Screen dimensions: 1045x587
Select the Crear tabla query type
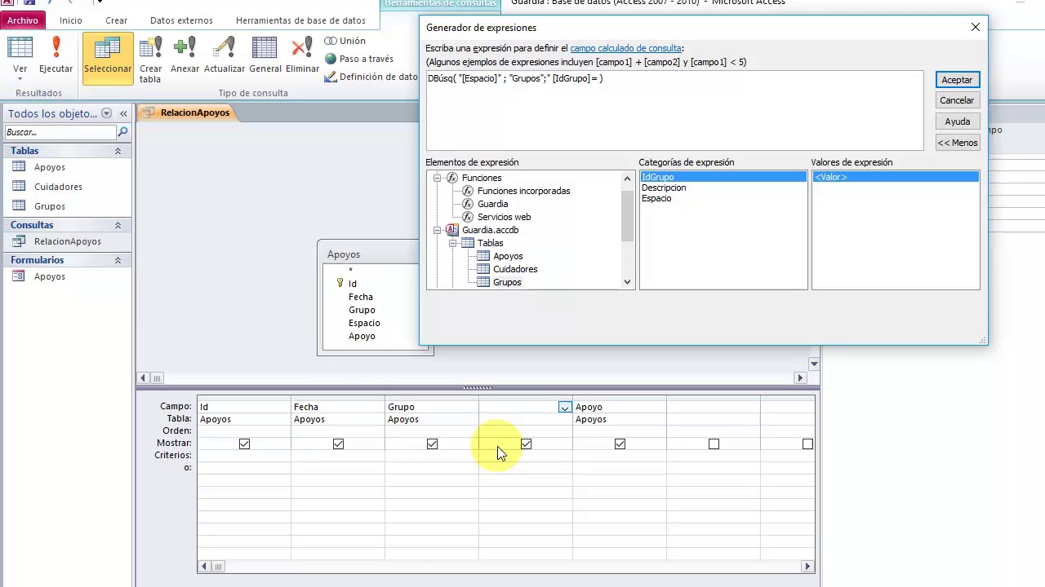click(x=150, y=59)
